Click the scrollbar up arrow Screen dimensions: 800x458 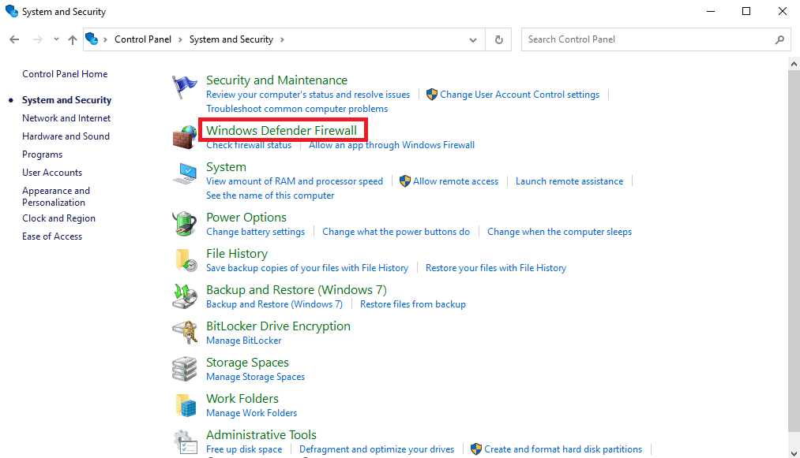794,64
